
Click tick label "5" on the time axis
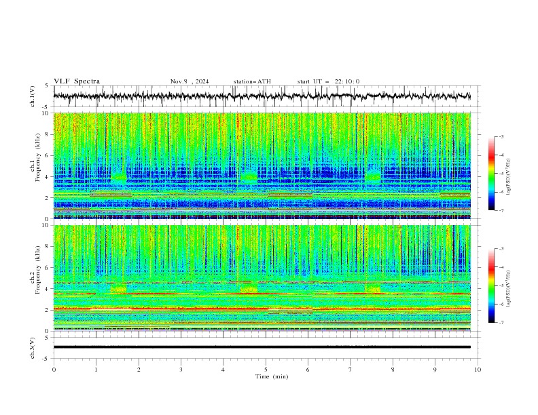click(x=266, y=370)
